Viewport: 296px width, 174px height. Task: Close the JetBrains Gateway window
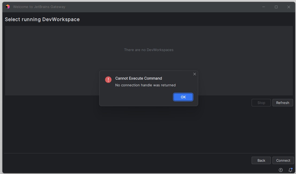click(x=289, y=7)
